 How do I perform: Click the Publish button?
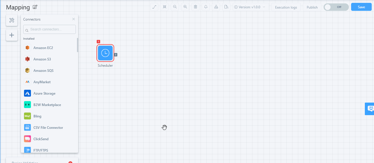[x=312, y=7]
